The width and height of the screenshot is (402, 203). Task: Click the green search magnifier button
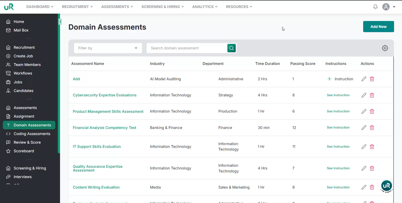(x=231, y=48)
